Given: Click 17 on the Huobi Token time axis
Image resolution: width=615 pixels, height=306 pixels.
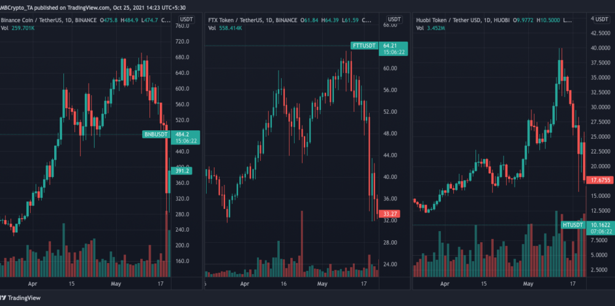Looking at the screenshot, I should pyautogui.click(x=572, y=284).
